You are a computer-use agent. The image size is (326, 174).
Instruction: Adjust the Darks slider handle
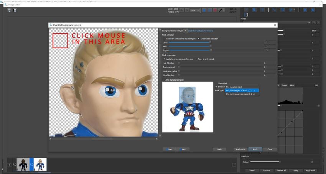tap(210, 43)
